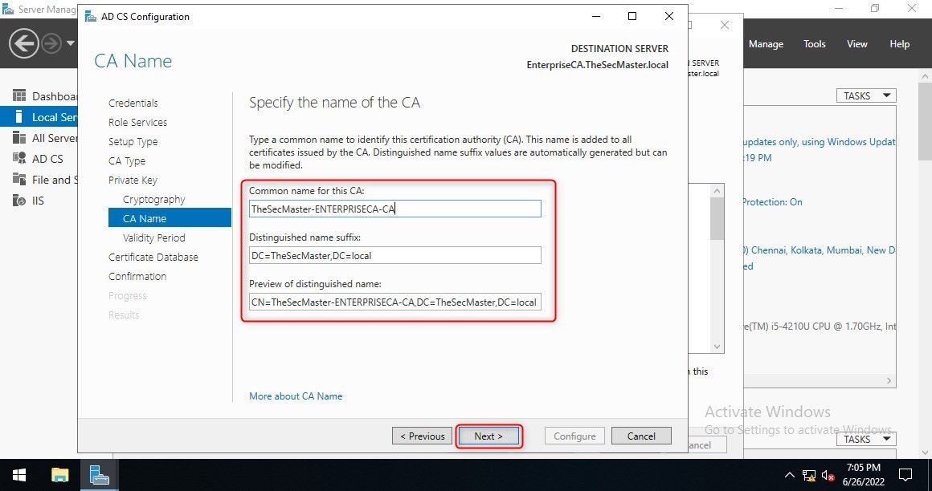
Task: Open the Certificate Database step
Action: [x=153, y=257]
